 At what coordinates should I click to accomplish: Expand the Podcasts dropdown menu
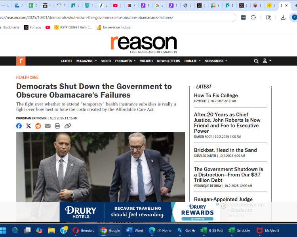pos(125,61)
